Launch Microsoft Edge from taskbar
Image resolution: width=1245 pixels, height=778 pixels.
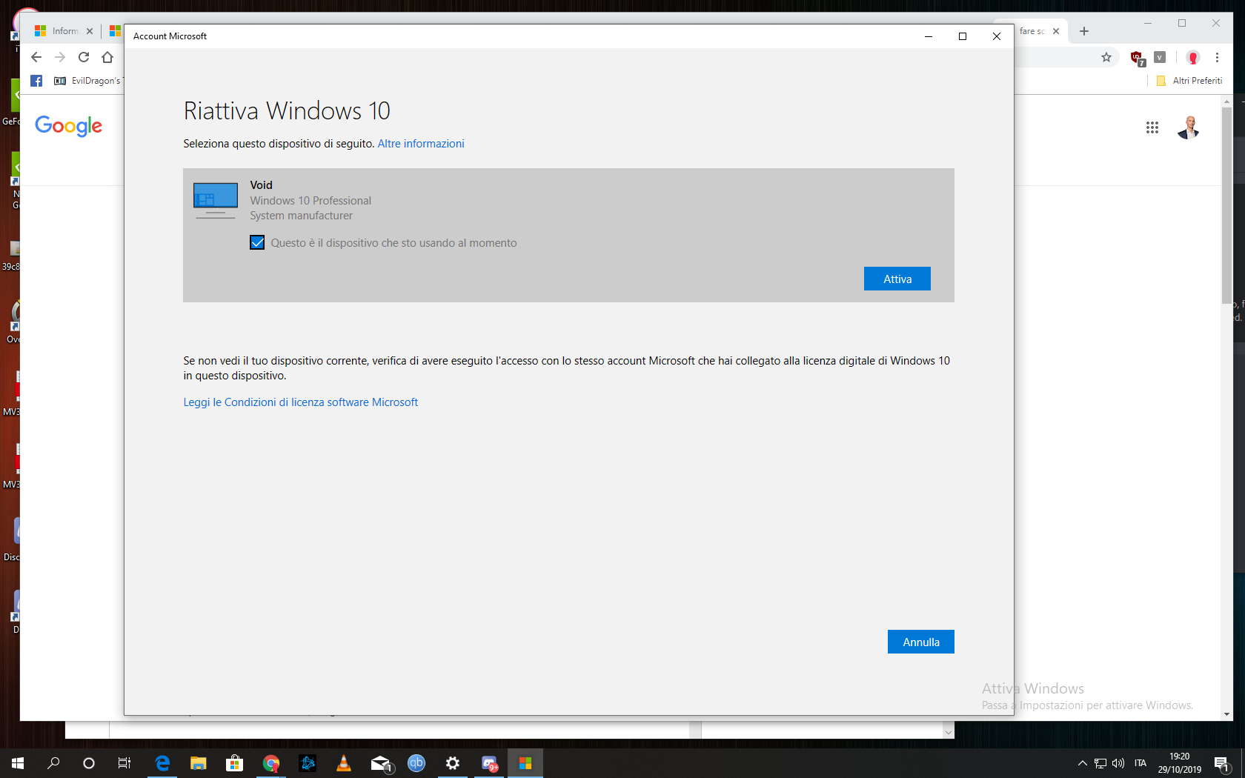(x=162, y=763)
